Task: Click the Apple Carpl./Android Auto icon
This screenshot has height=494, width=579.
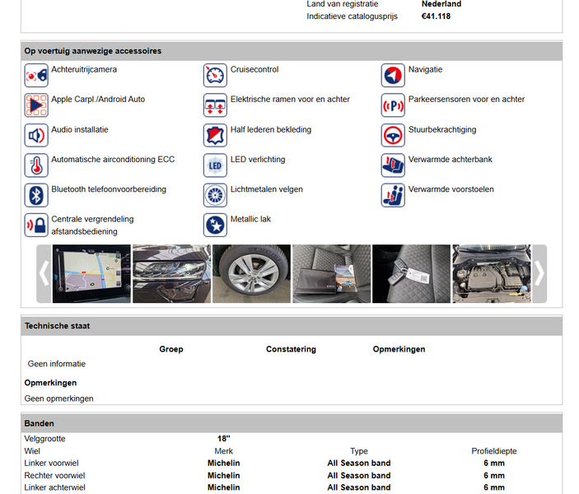Action: pos(36,105)
